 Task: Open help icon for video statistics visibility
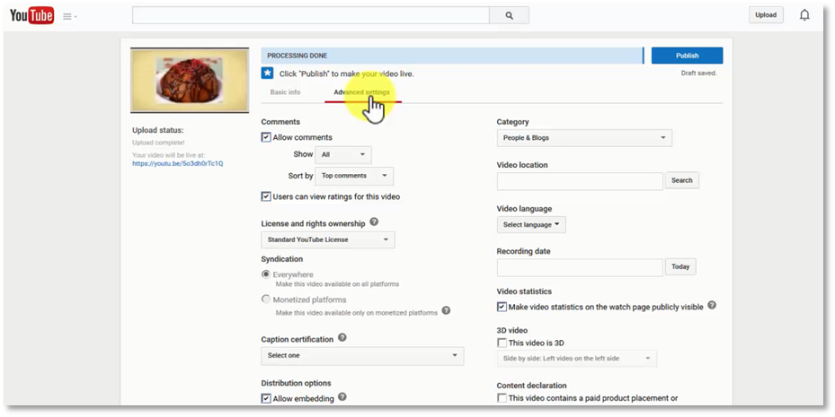pos(712,306)
